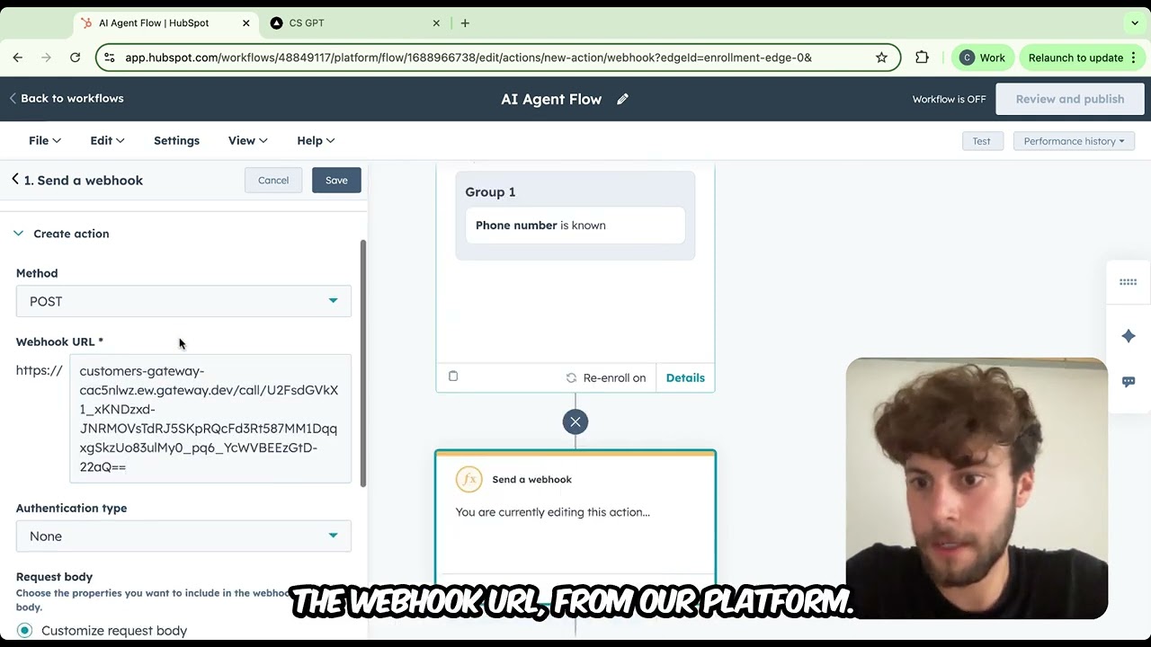The height and width of the screenshot is (647, 1151).
Task: Reload the page using the refresh icon
Action: [76, 58]
